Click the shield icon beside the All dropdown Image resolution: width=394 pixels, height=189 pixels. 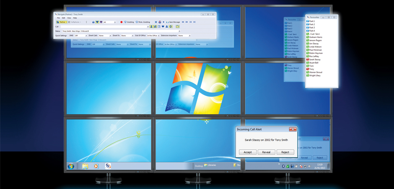101,22
